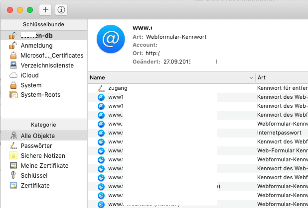Viewport: 308px width, 208px height.
Task: Click the pencil icon of zugang row
Action: coord(101,88)
